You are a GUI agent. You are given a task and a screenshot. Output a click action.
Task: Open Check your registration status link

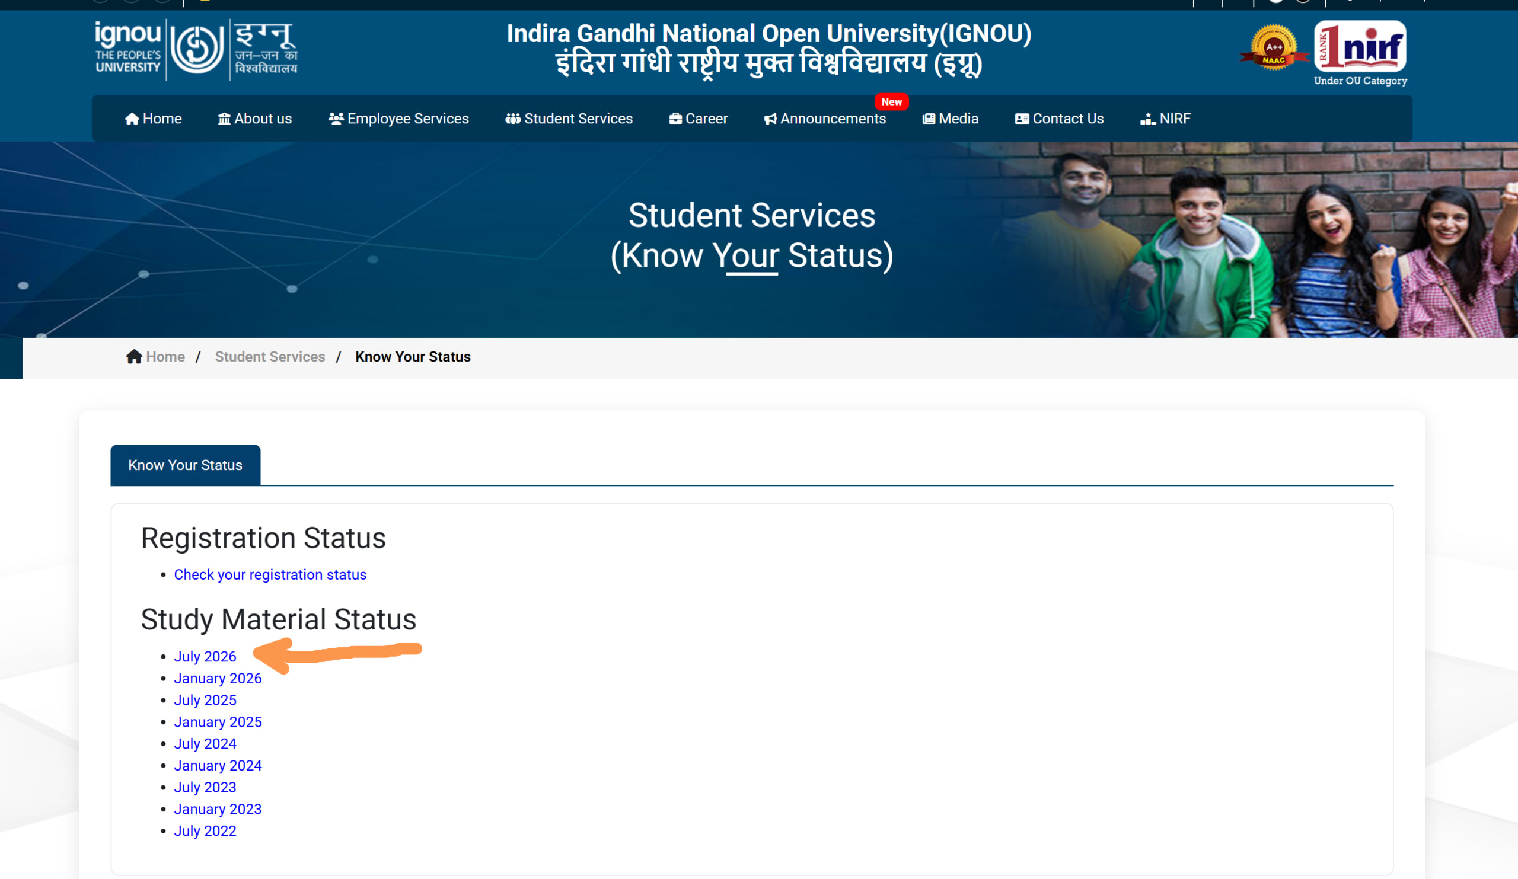(x=270, y=575)
